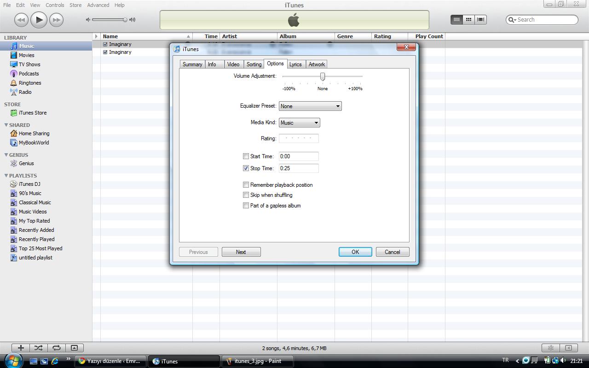Click the add playlist plus button

coord(21,348)
